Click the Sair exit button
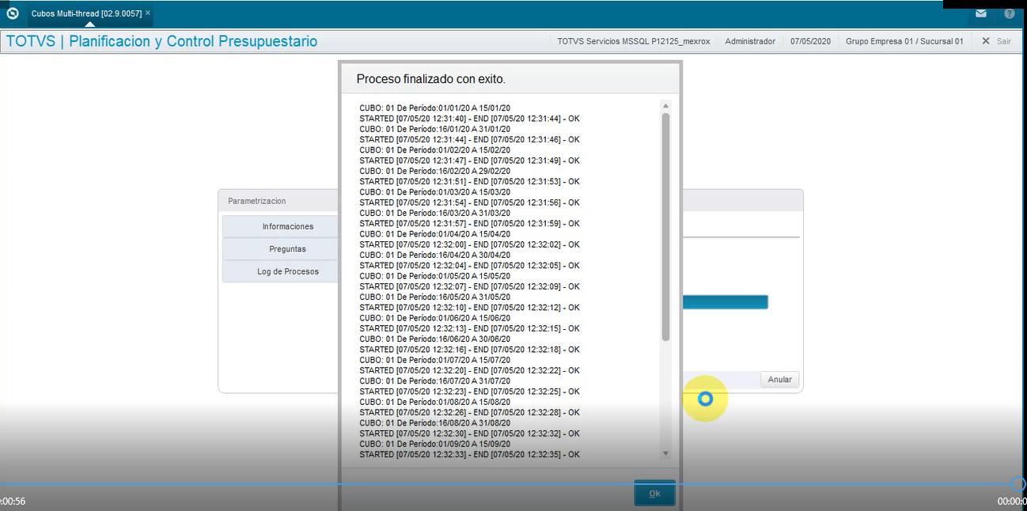1027x511 pixels. click(x=996, y=41)
